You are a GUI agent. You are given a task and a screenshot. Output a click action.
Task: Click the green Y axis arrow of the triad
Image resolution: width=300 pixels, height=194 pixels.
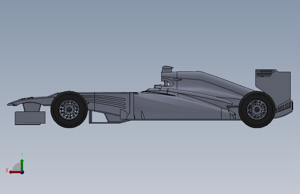[x=22, y=165]
